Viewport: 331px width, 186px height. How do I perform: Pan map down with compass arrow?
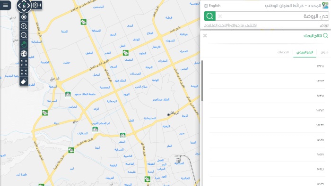[24, 10]
